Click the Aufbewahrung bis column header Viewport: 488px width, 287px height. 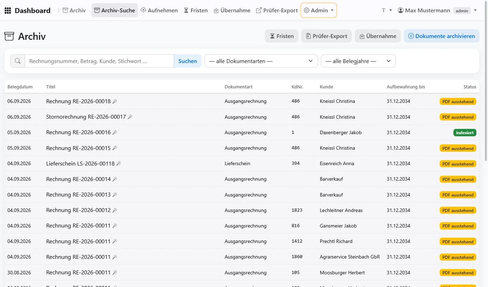coord(406,87)
